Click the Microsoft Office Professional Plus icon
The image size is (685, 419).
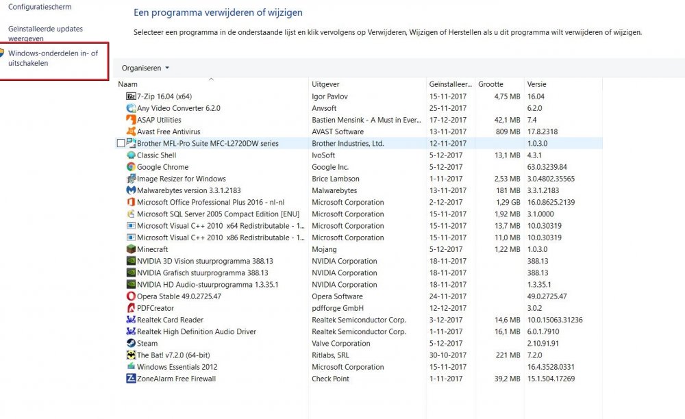pos(131,202)
